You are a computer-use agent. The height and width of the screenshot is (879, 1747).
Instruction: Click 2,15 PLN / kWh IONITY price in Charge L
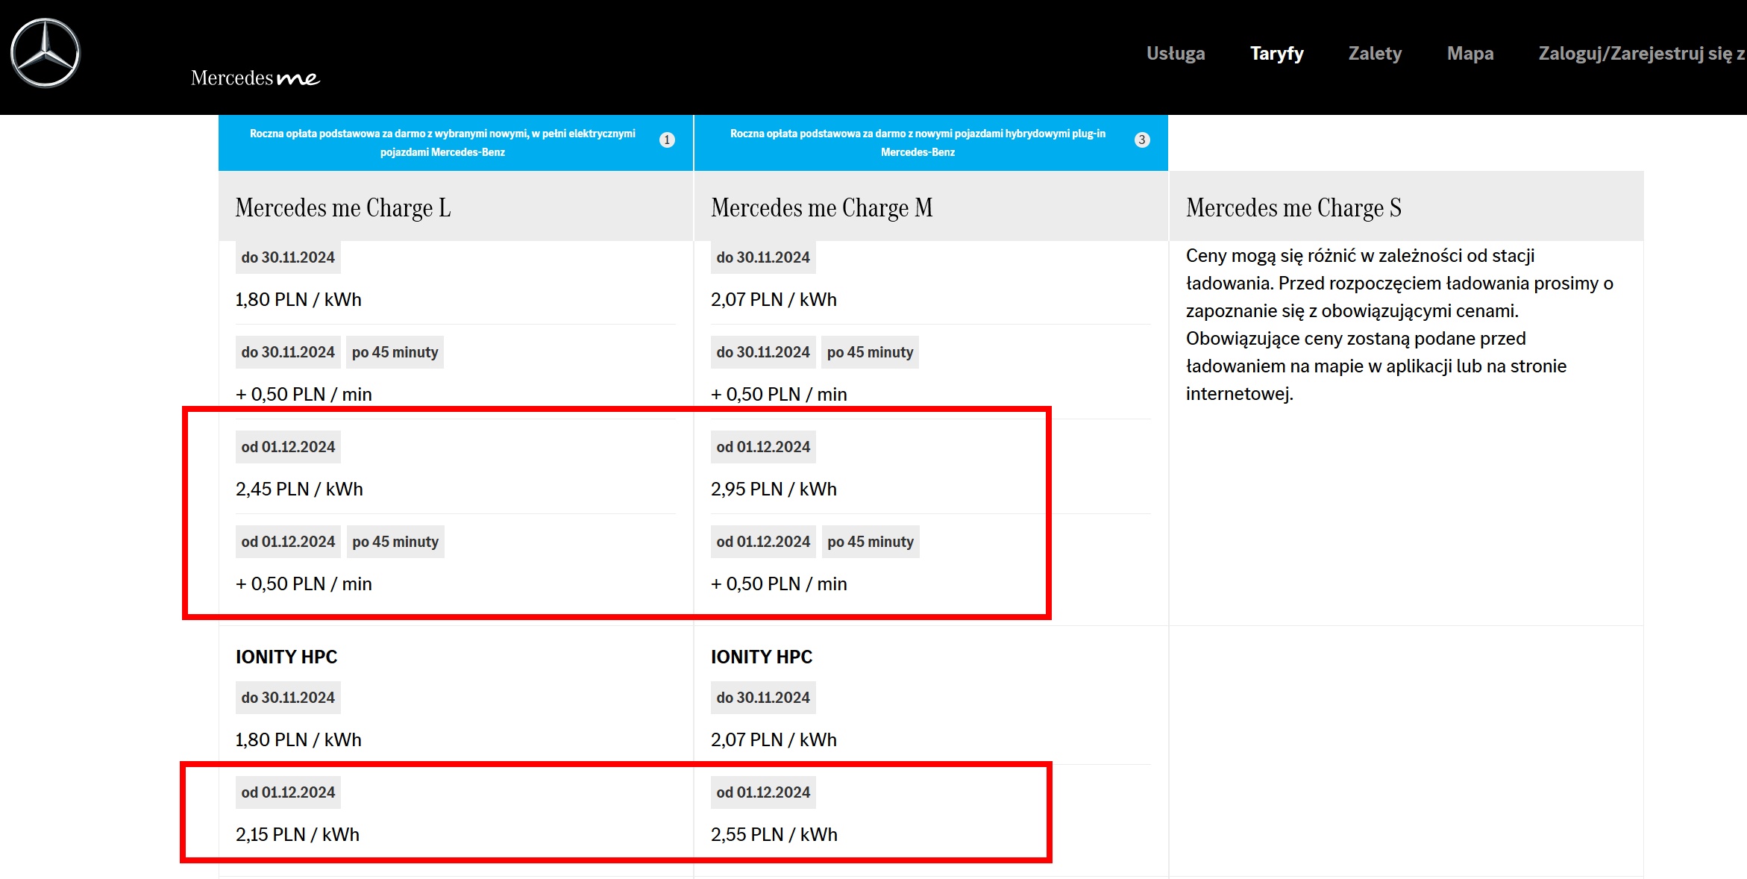click(298, 834)
